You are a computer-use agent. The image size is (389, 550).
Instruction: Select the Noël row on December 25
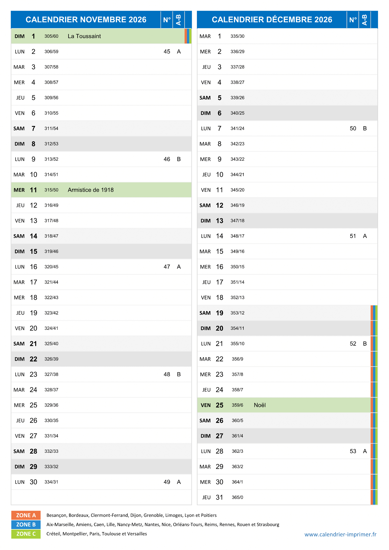(x=287, y=405)
